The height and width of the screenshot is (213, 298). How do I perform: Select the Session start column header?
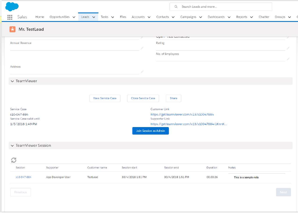tap(129, 168)
